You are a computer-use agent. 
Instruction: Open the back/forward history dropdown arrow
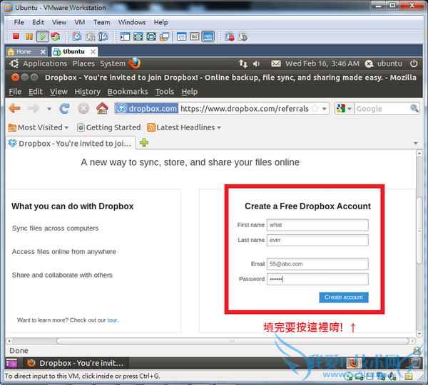(x=49, y=109)
